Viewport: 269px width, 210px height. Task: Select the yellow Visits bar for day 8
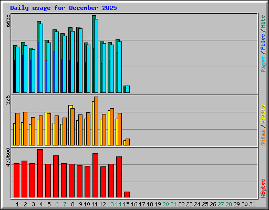tap(70, 125)
